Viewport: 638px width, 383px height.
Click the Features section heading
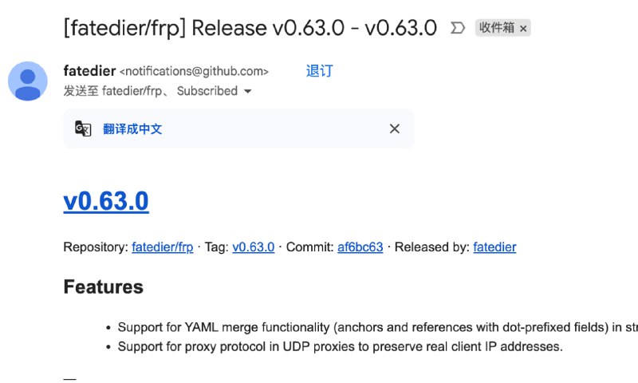(x=104, y=287)
